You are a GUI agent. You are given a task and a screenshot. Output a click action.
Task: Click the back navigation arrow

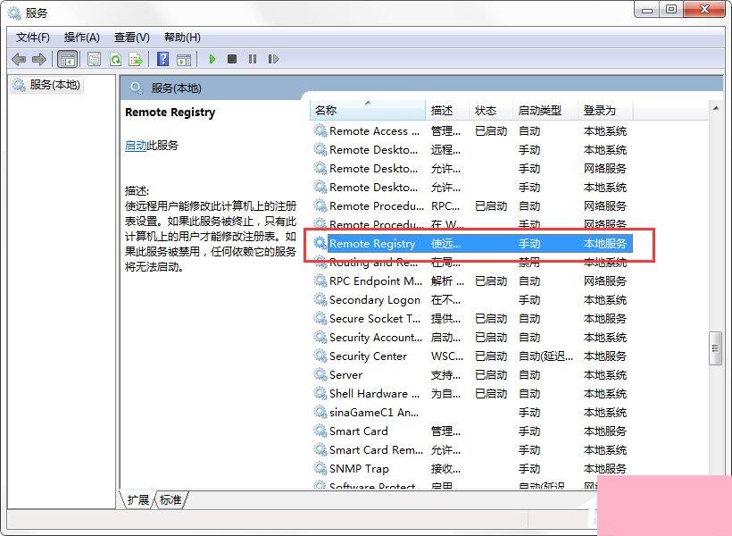tap(19, 59)
